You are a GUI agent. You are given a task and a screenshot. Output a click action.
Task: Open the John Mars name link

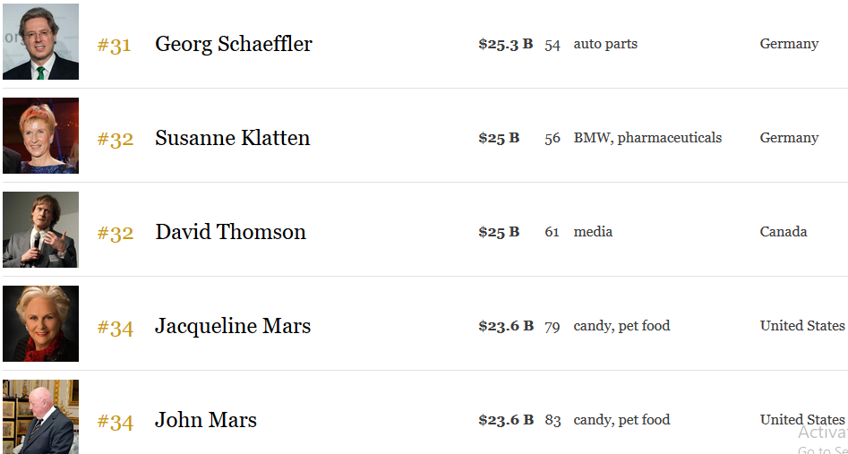coord(206,420)
